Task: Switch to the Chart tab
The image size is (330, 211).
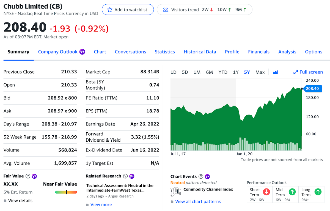Action: [100, 52]
